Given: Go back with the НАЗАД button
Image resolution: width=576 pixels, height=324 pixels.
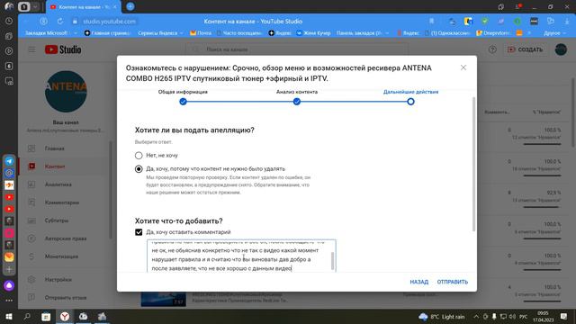Looking at the screenshot, I should [419, 282].
